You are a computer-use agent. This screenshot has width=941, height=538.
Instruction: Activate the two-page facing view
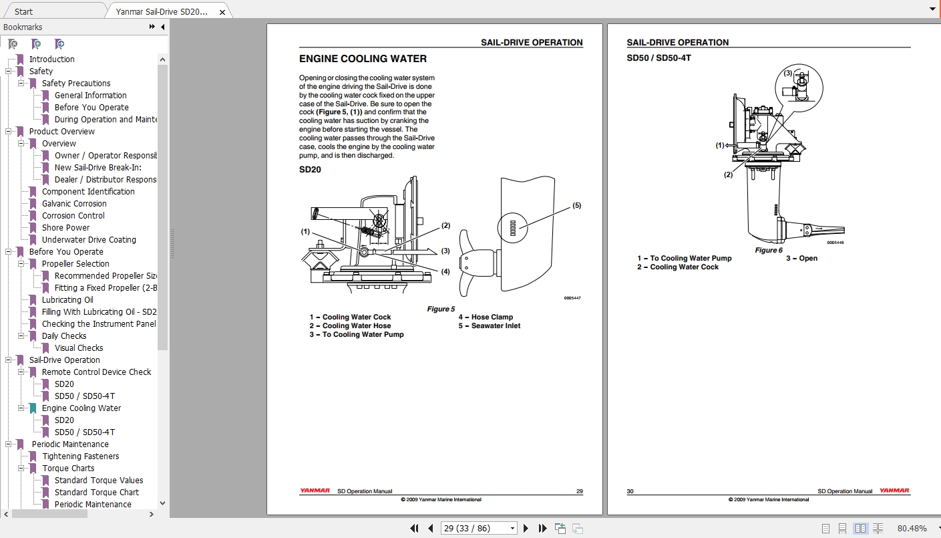click(861, 528)
